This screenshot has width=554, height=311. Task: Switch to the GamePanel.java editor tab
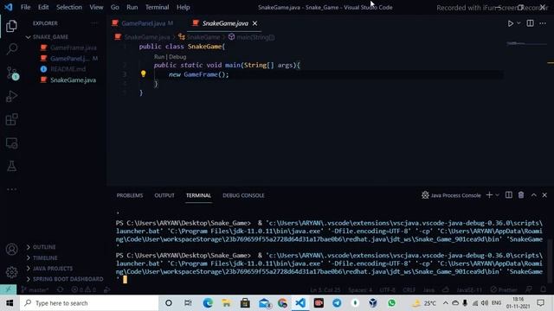pos(143,23)
